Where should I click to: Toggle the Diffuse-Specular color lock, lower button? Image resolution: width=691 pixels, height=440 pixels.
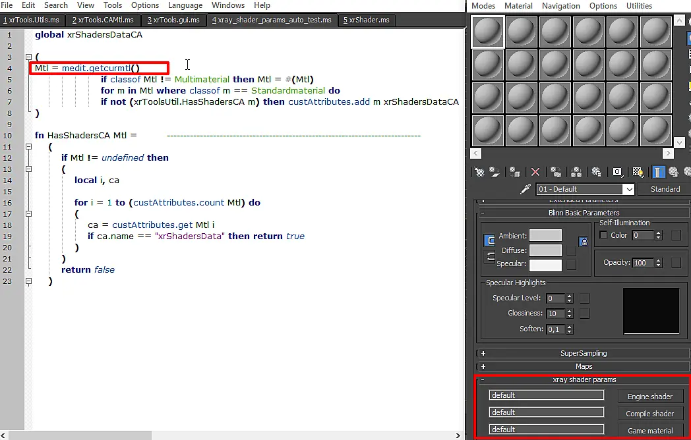click(x=490, y=256)
